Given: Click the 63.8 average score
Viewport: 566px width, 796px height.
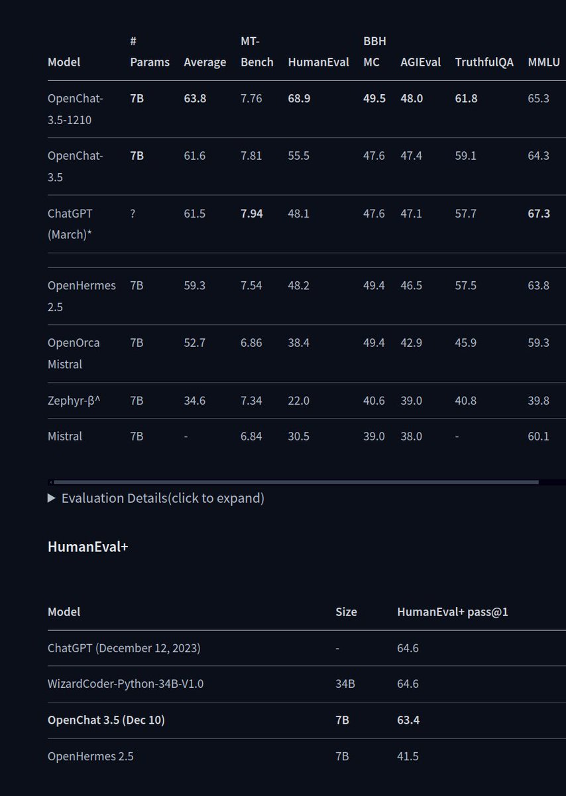Looking at the screenshot, I should click(195, 99).
